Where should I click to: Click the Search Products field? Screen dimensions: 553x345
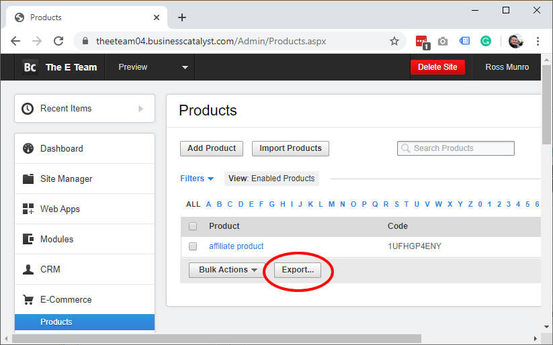[456, 148]
